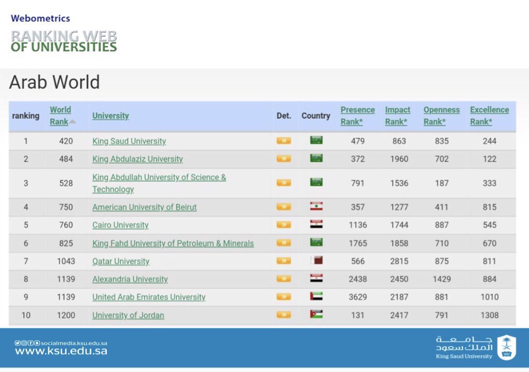
Task: Click openness rank value 187
Action: [442, 183]
